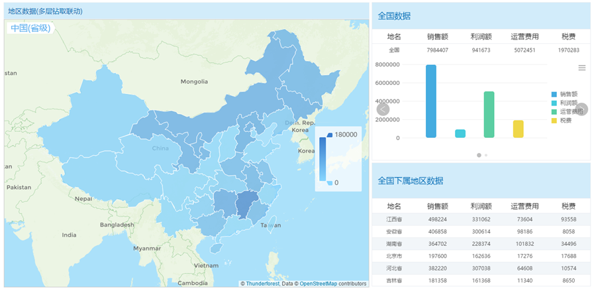
Task: Click national operating cost value 5072451
Action: point(524,50)
